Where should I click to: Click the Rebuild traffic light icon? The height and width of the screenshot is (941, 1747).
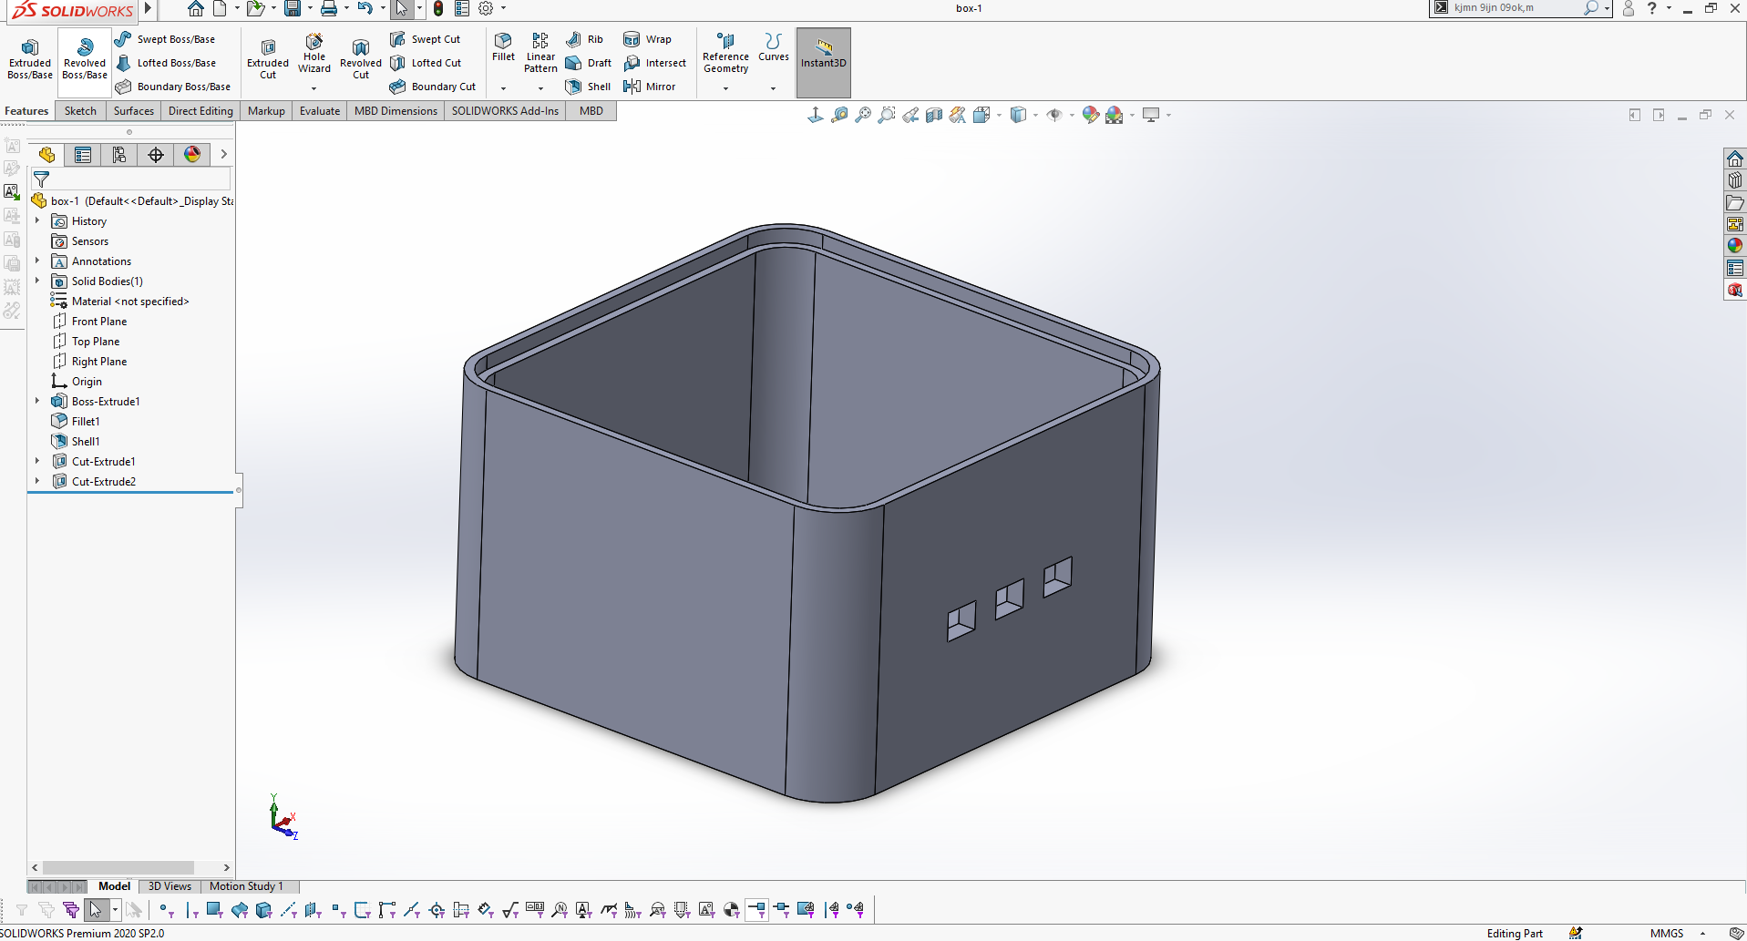click(x=438, y=9)
